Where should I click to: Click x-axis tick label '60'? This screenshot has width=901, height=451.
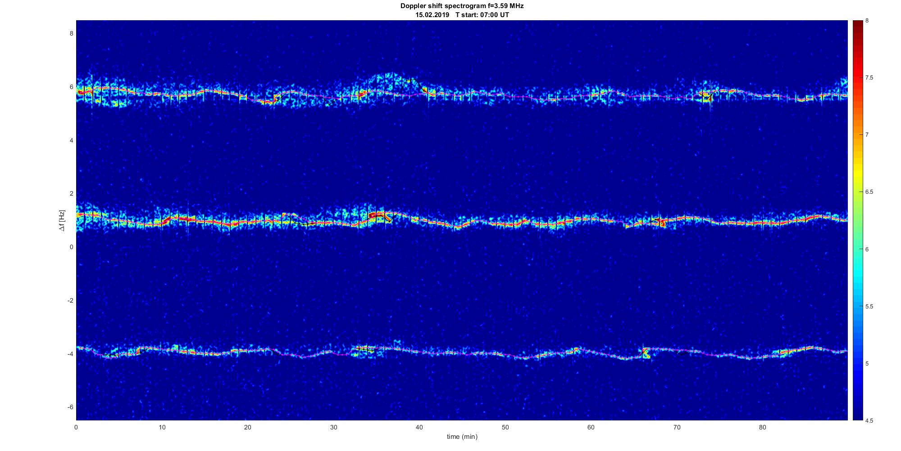click(591, 428)
